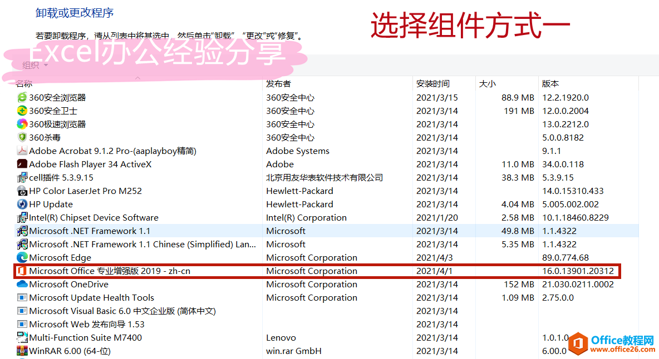This screenshot has height=359, width=659.
Task: Select the 360杀毒 entry name
Action: [45, 138]
